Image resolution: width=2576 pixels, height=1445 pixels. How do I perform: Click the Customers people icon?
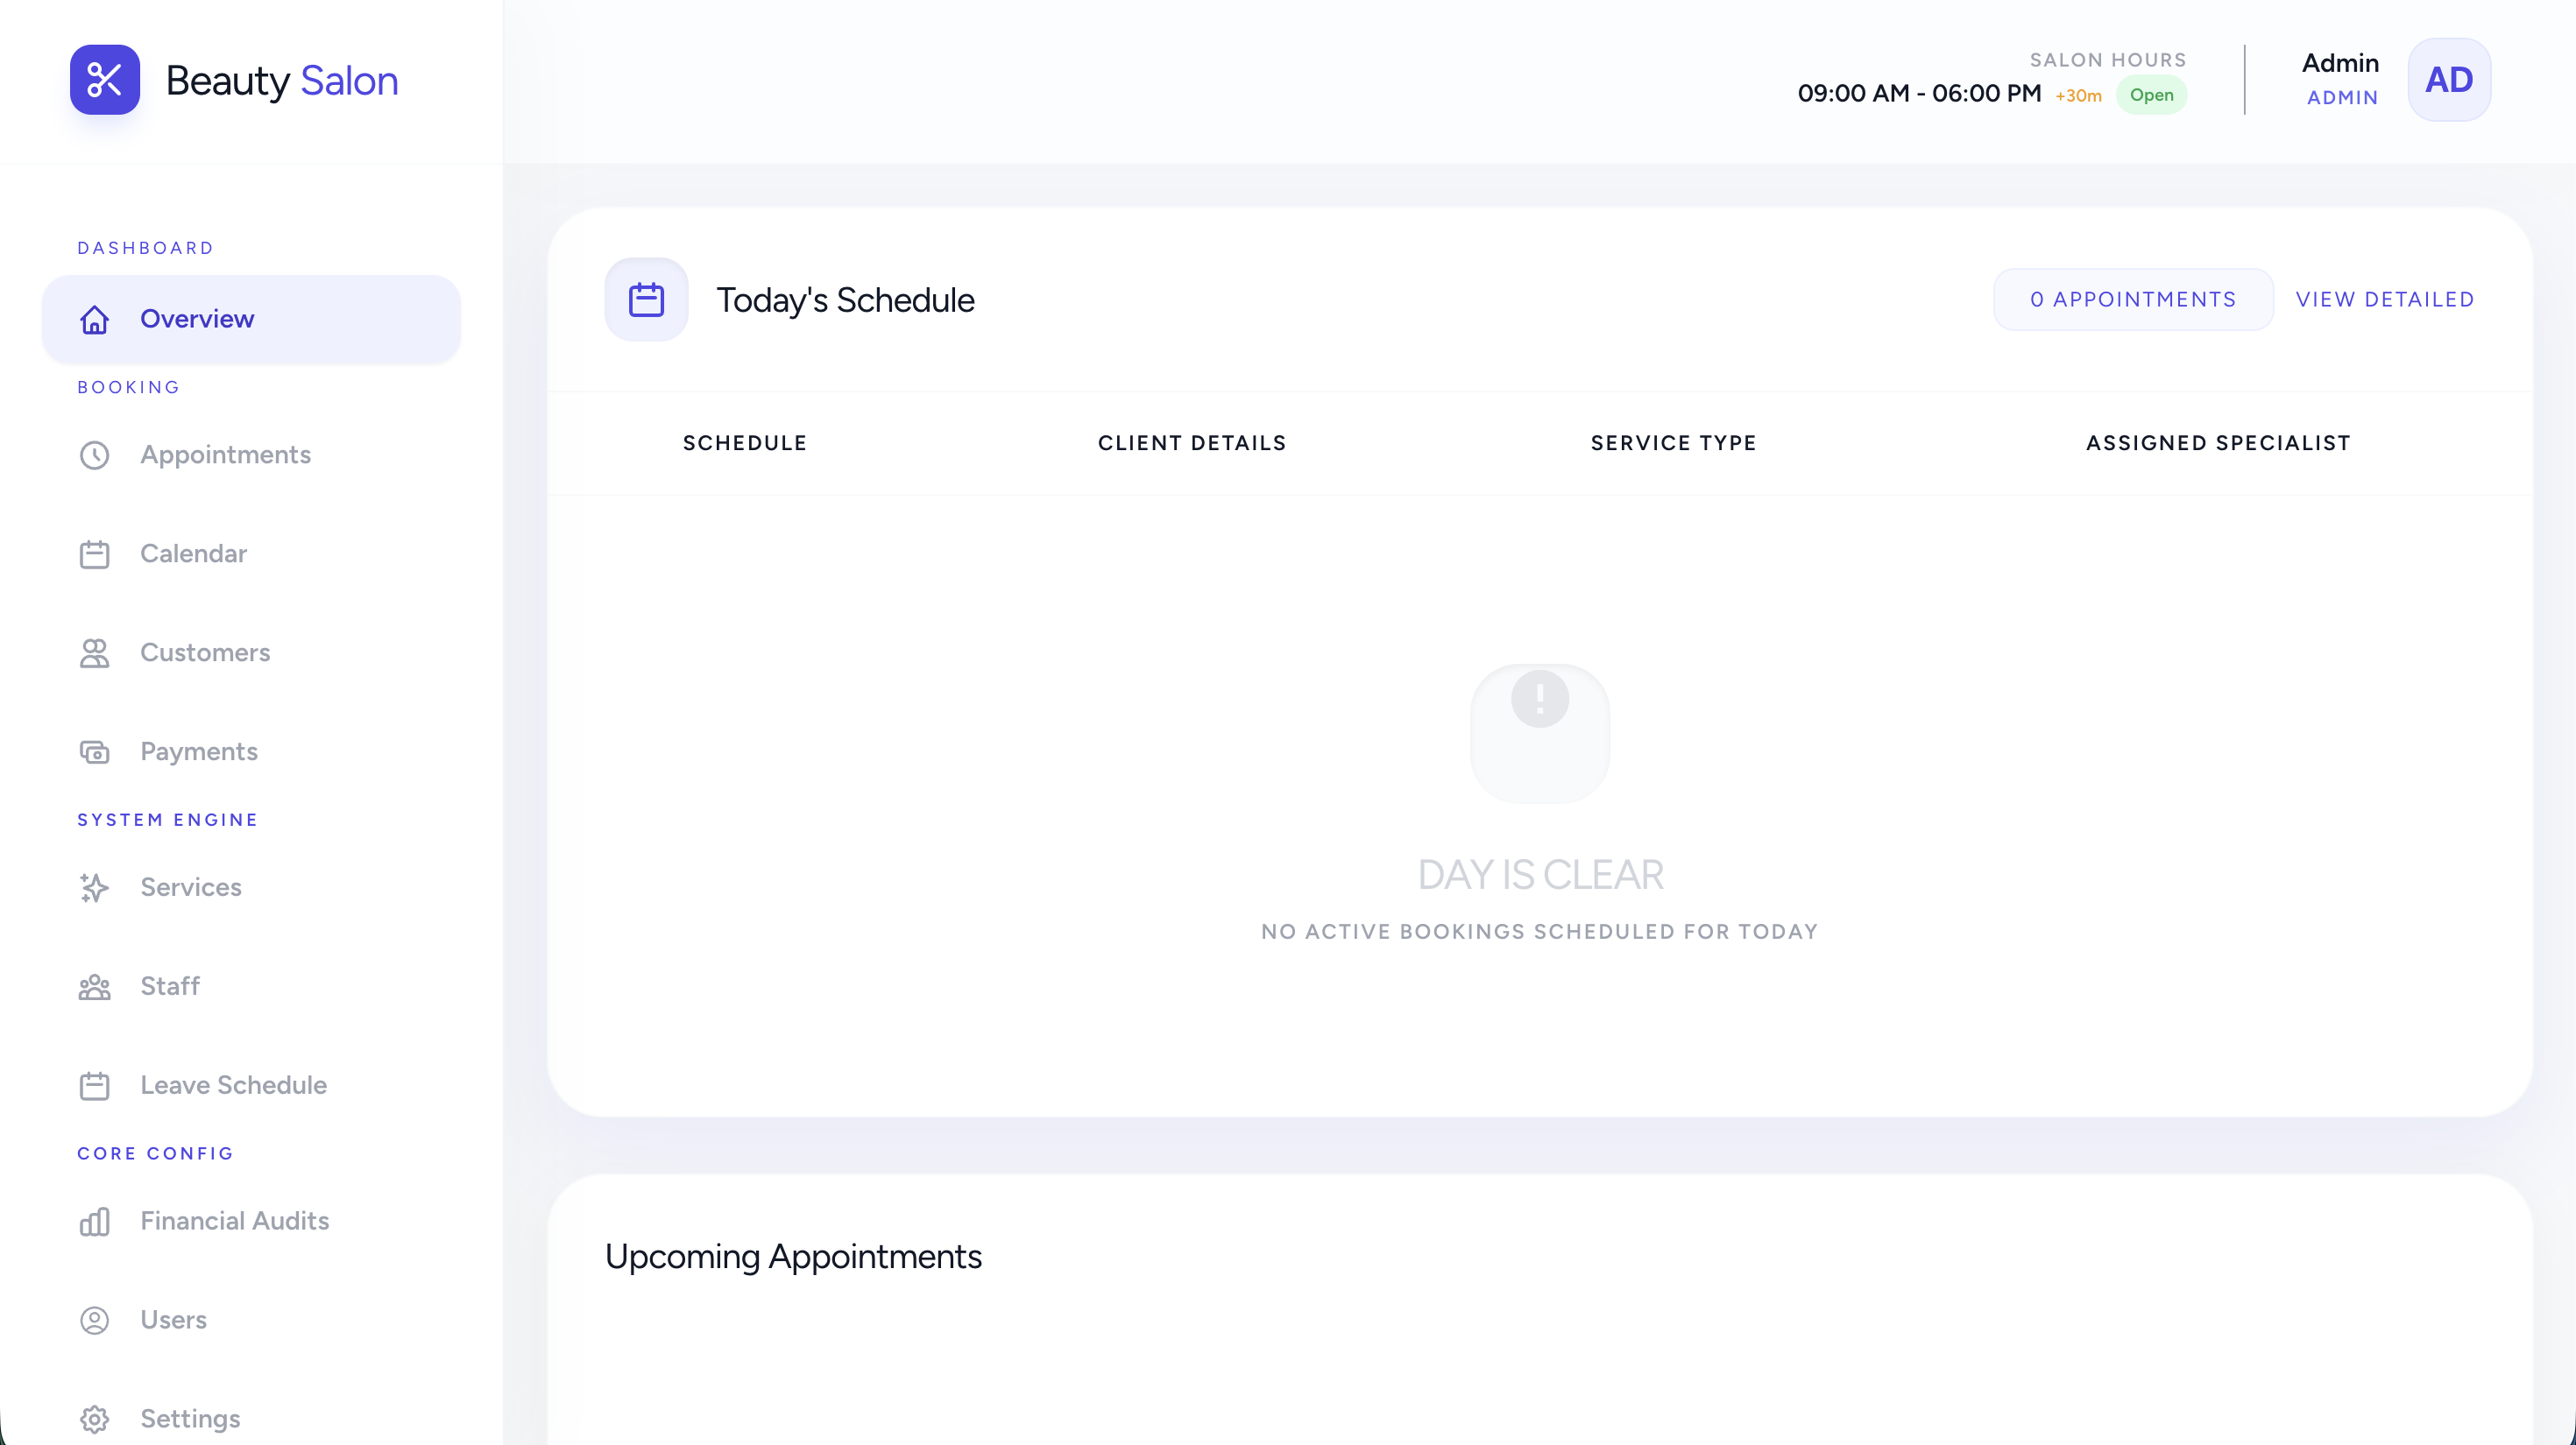point(95,653)
